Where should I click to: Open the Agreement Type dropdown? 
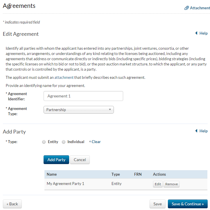(78, 110)
